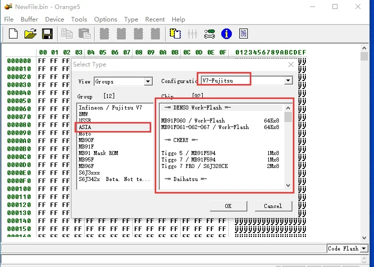Click the DENSO Work-Flash header row
Viewport: 374px width, 267px height.
[221, 107]
